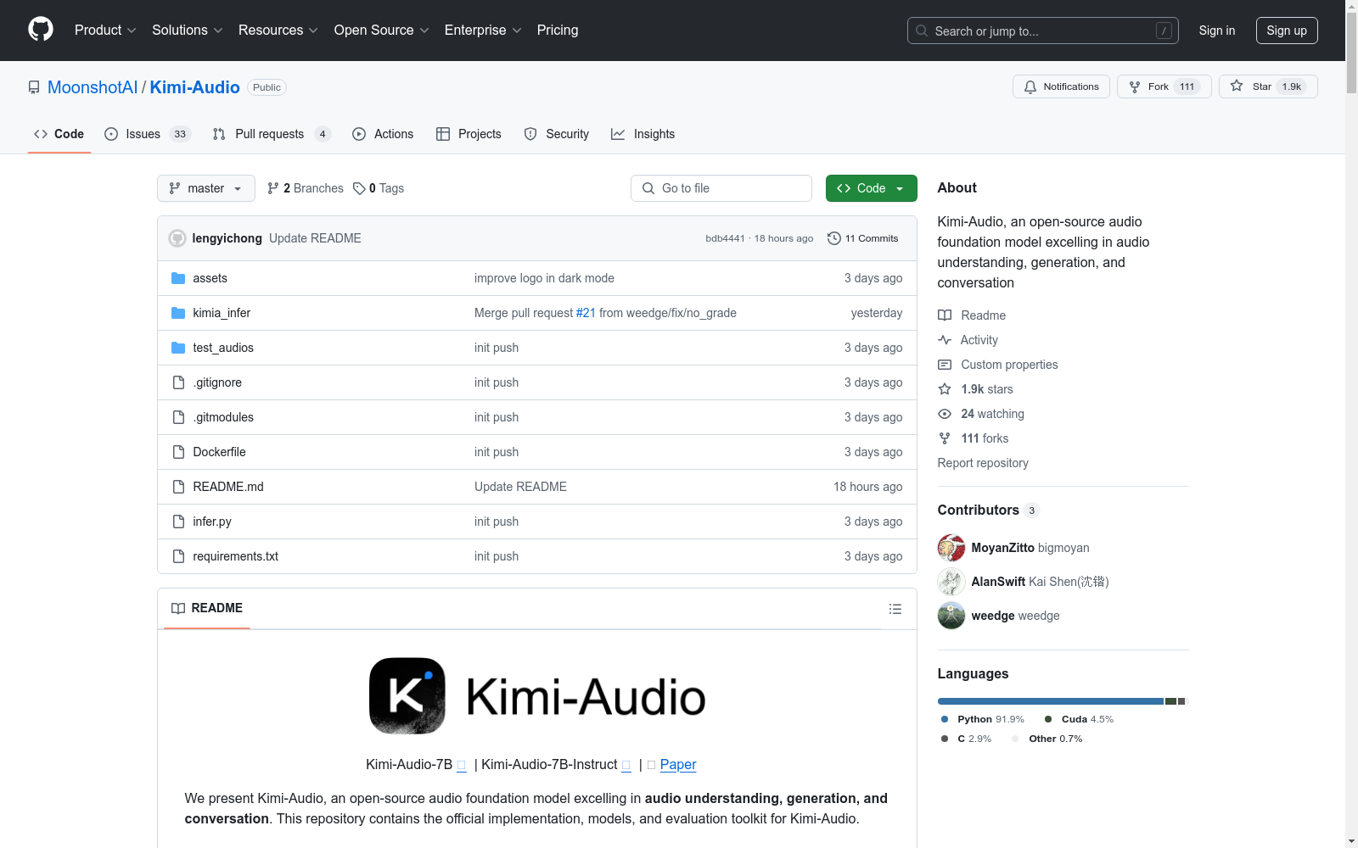Click the Readme book icon in About
This screenshot has width=1358, height=848.
tap(945, 315)
